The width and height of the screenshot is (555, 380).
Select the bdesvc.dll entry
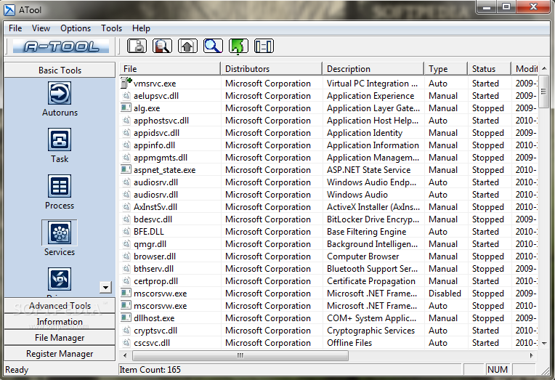[153, 219]
